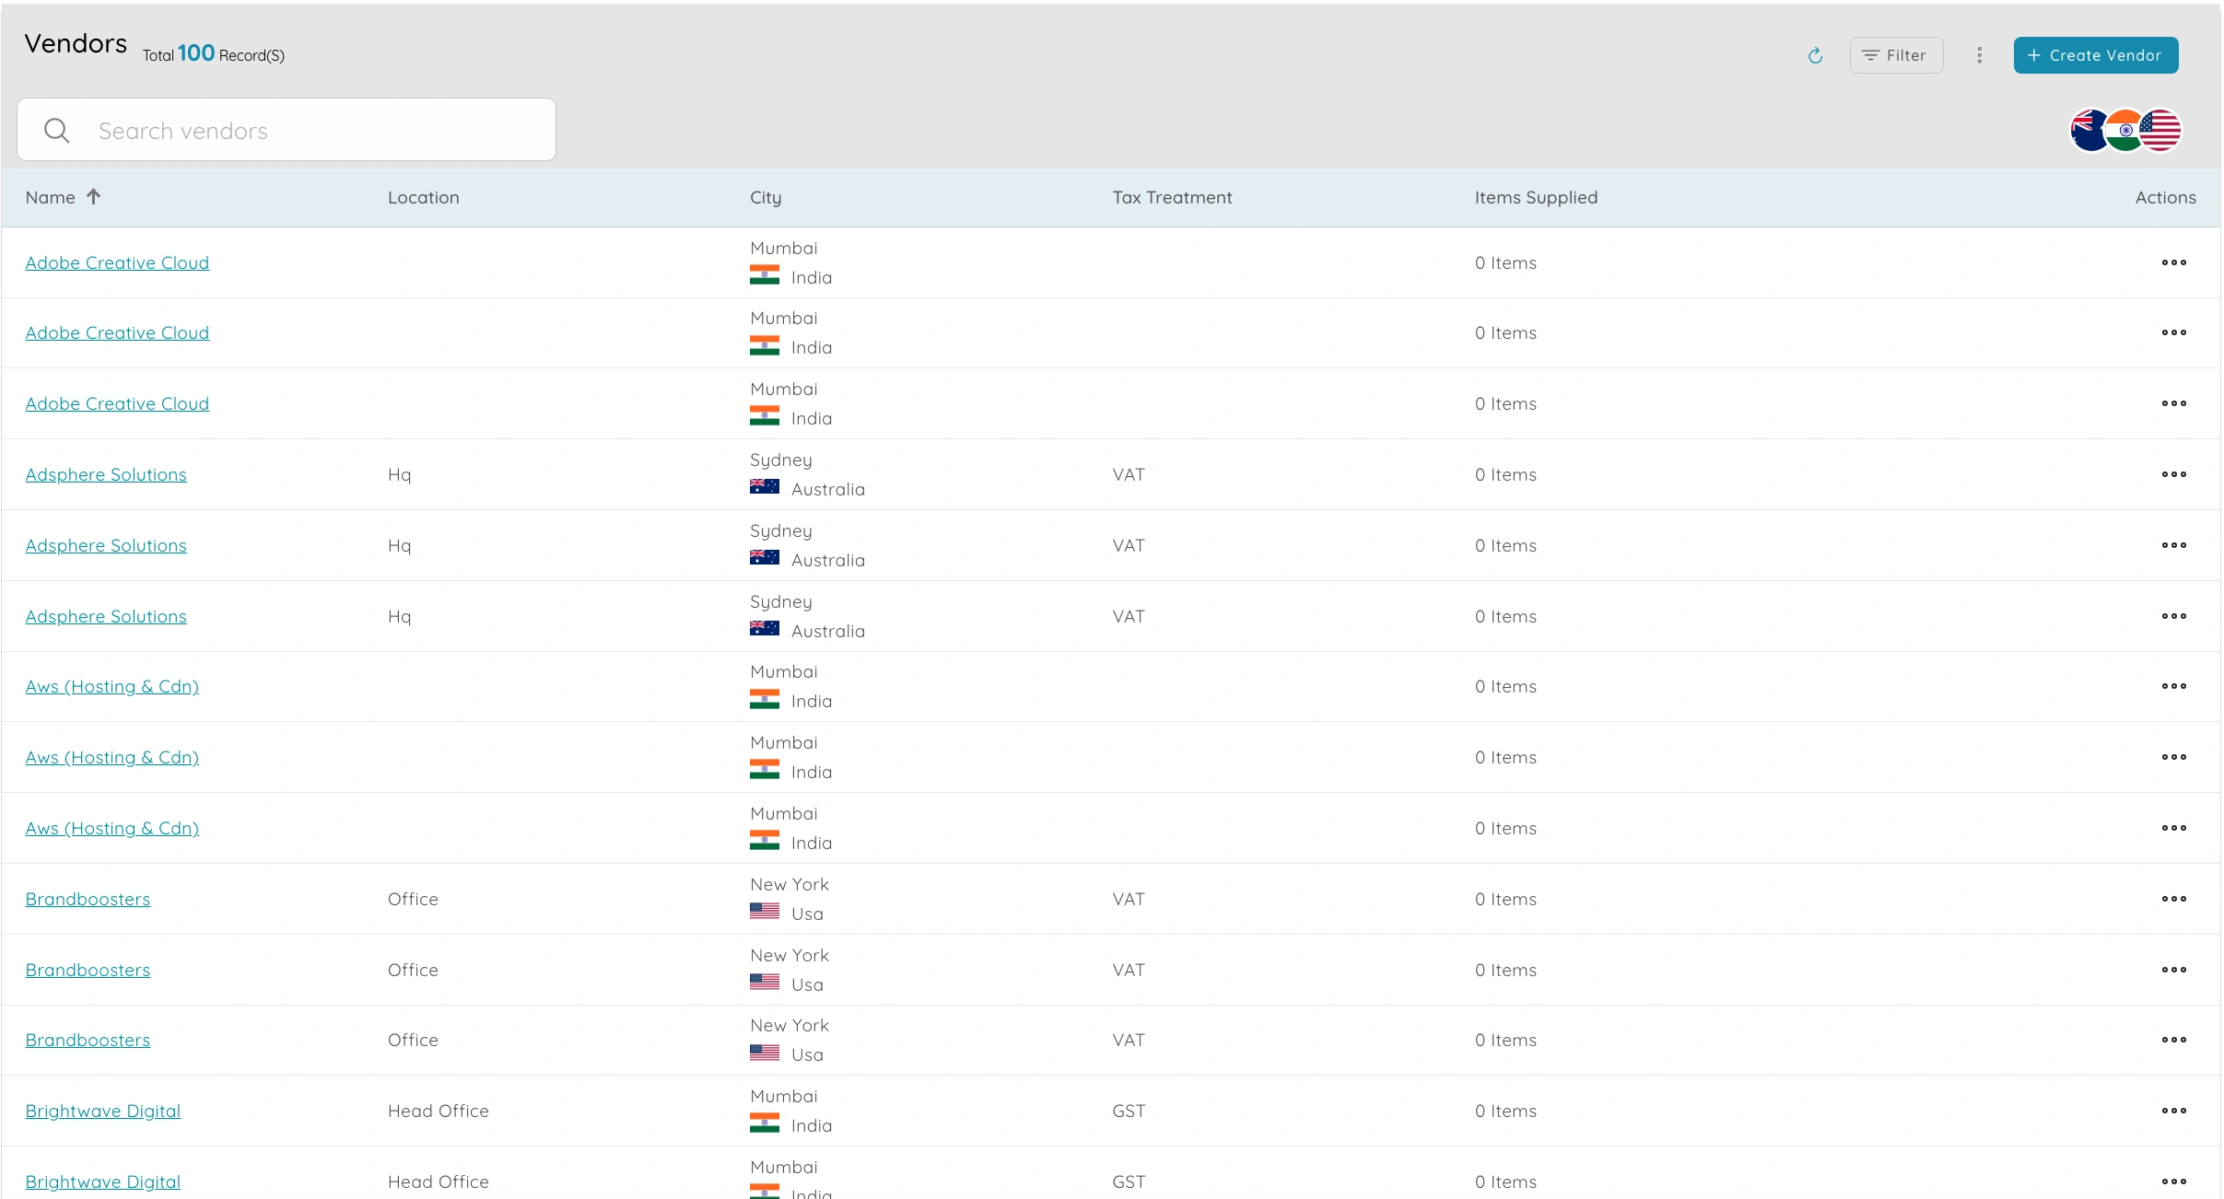Image resolution: width=2224 pixels, height=1199 pixels.
Task: Open actions for first Aws (Hosting & Cdn) row
Action: (2173, 686)
